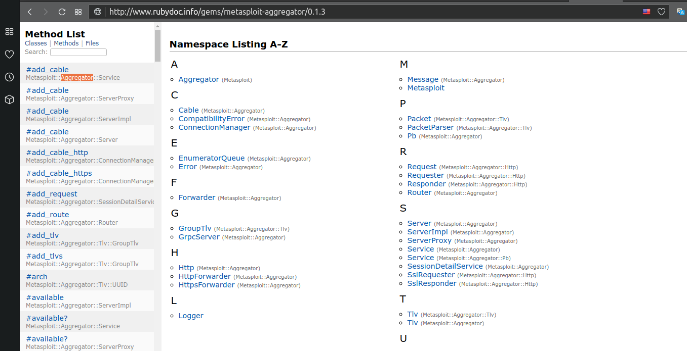Open the cube icon in left sidebar
This screenshot has width=687, height=351.
[9, 99]
